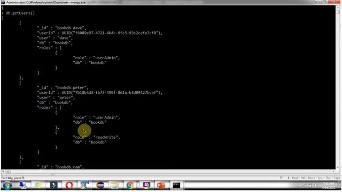This screenshot has width=342, height=192.
Task: Click the Caps indicator in status bar
Action: [337, 178]
